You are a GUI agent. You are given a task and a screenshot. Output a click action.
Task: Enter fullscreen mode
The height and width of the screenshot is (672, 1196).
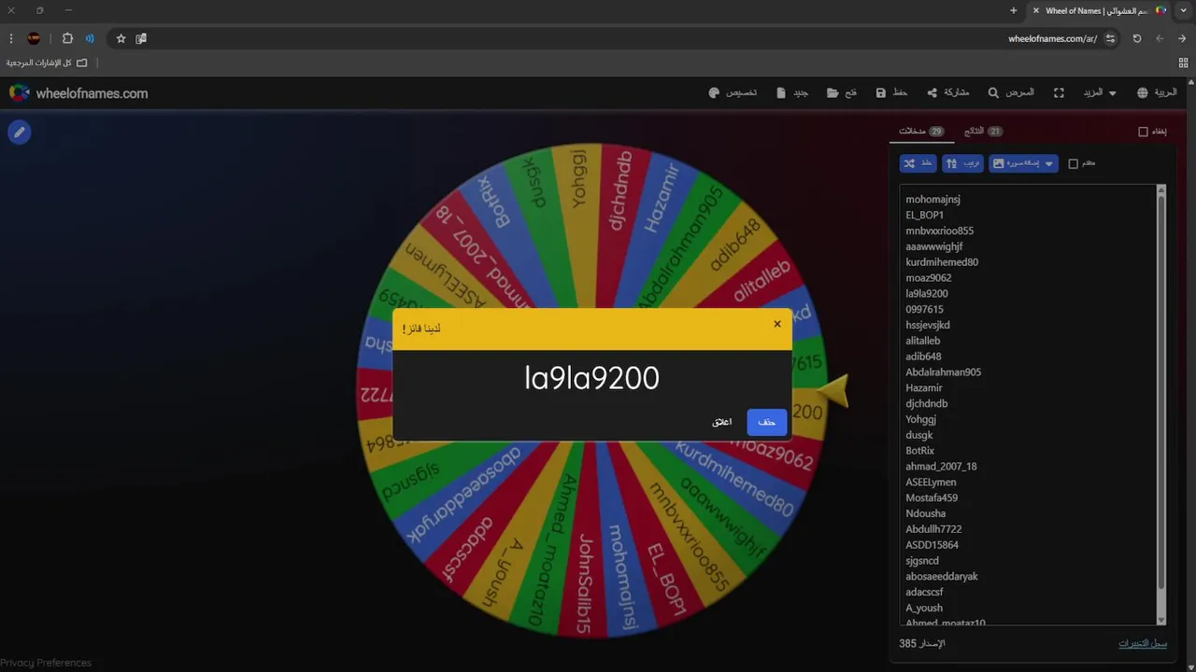1059,93
